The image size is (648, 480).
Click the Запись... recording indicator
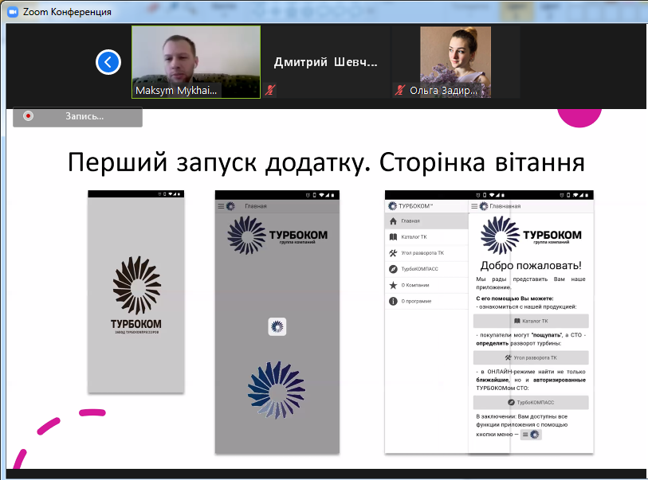[x=77, y=117]
